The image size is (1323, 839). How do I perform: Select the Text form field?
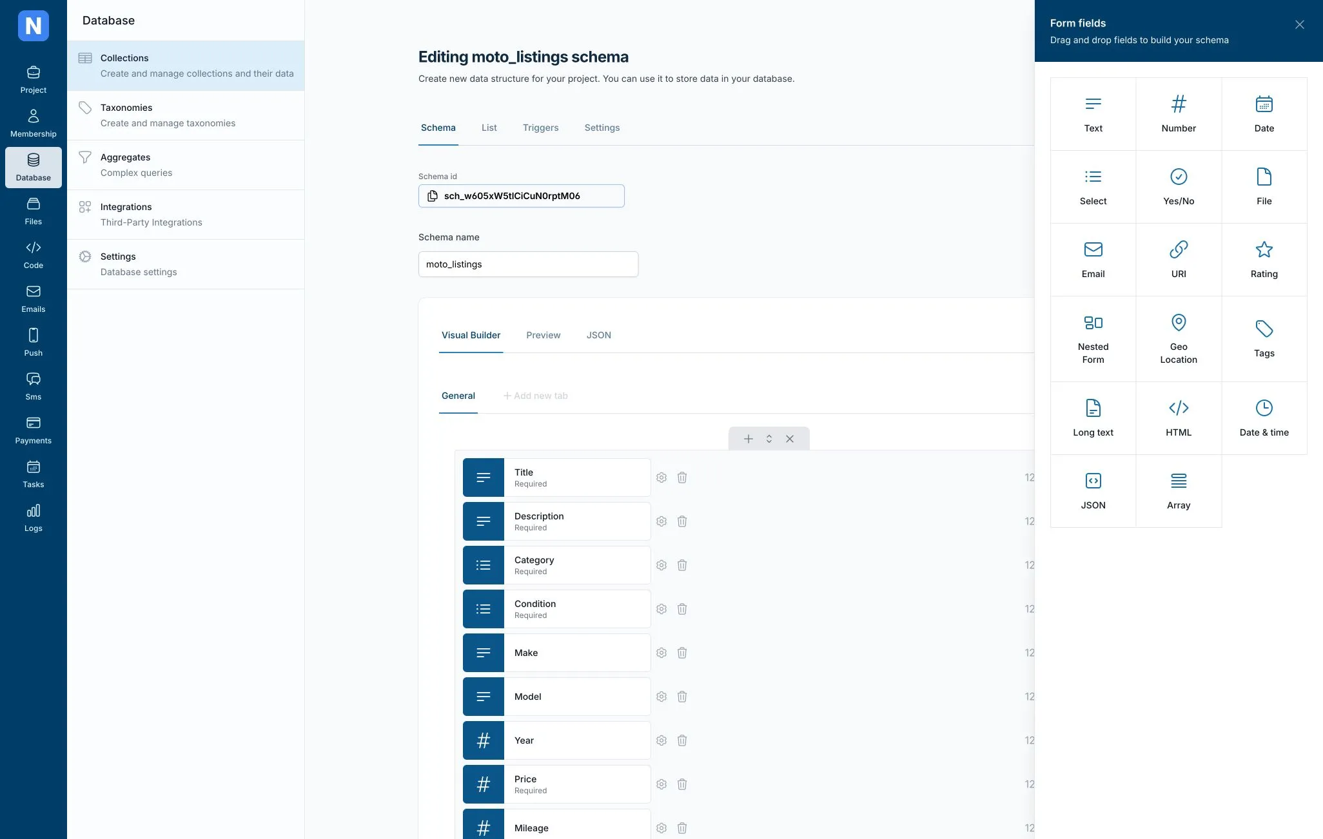pos(1093,114)
